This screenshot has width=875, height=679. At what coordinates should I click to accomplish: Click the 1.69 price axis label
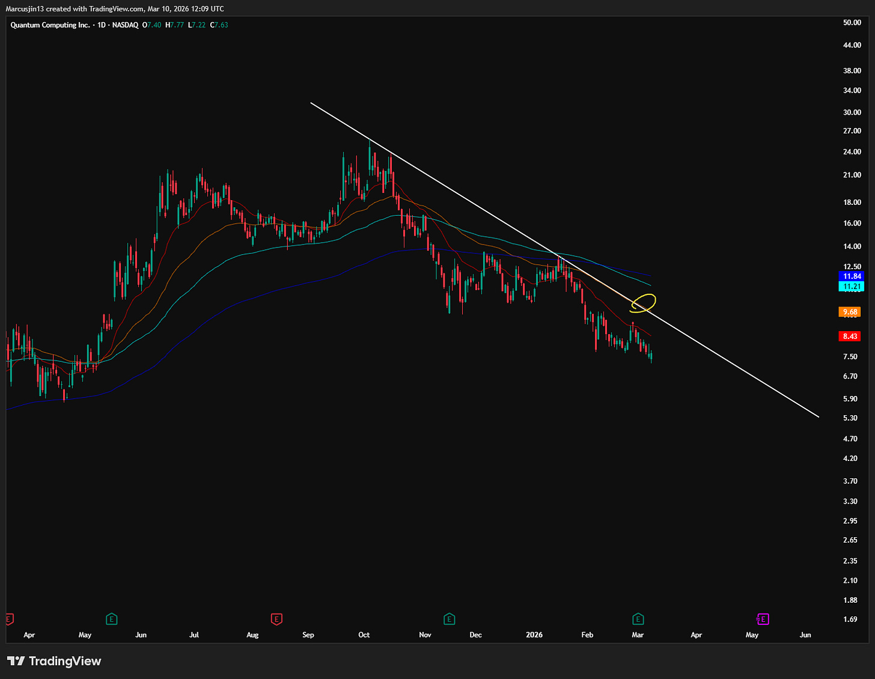[x=850, y=620]
